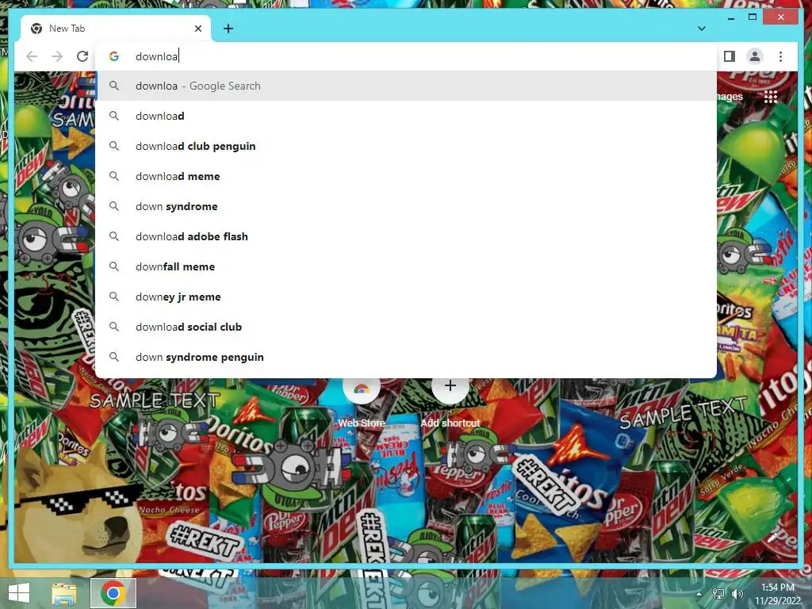812x609 pixels.
Task: Choose 'down syndrome' suggestion
Action: coord(407,206)
